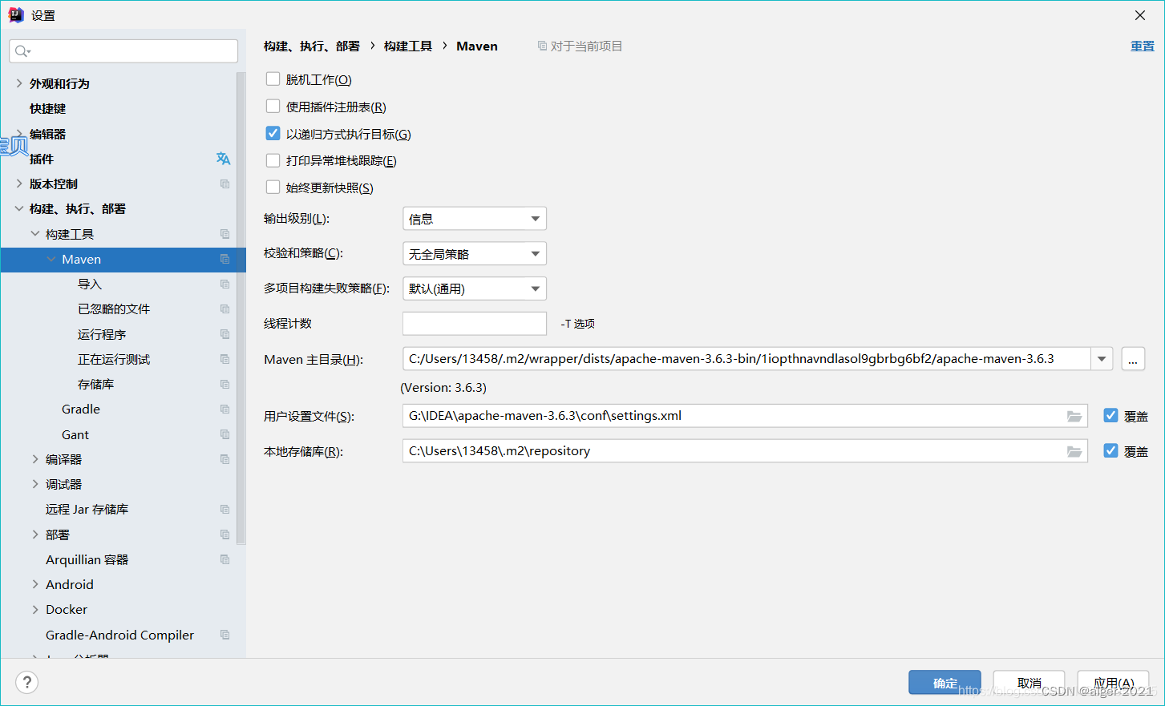
Task: Click project-level icon next to Gradle
Action: 225,409
